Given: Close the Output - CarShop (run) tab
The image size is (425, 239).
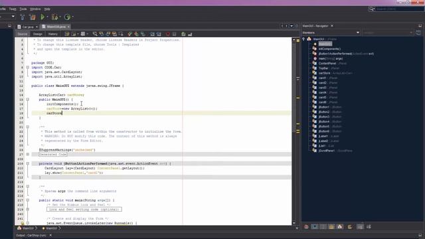Looking at the screenshot, I should (50, 235).
